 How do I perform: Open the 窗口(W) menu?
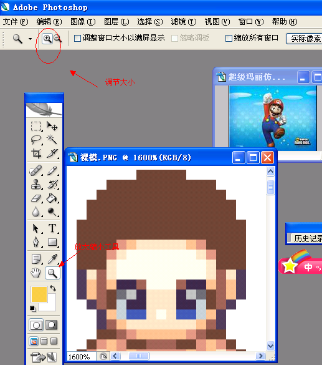coord(251,22)
